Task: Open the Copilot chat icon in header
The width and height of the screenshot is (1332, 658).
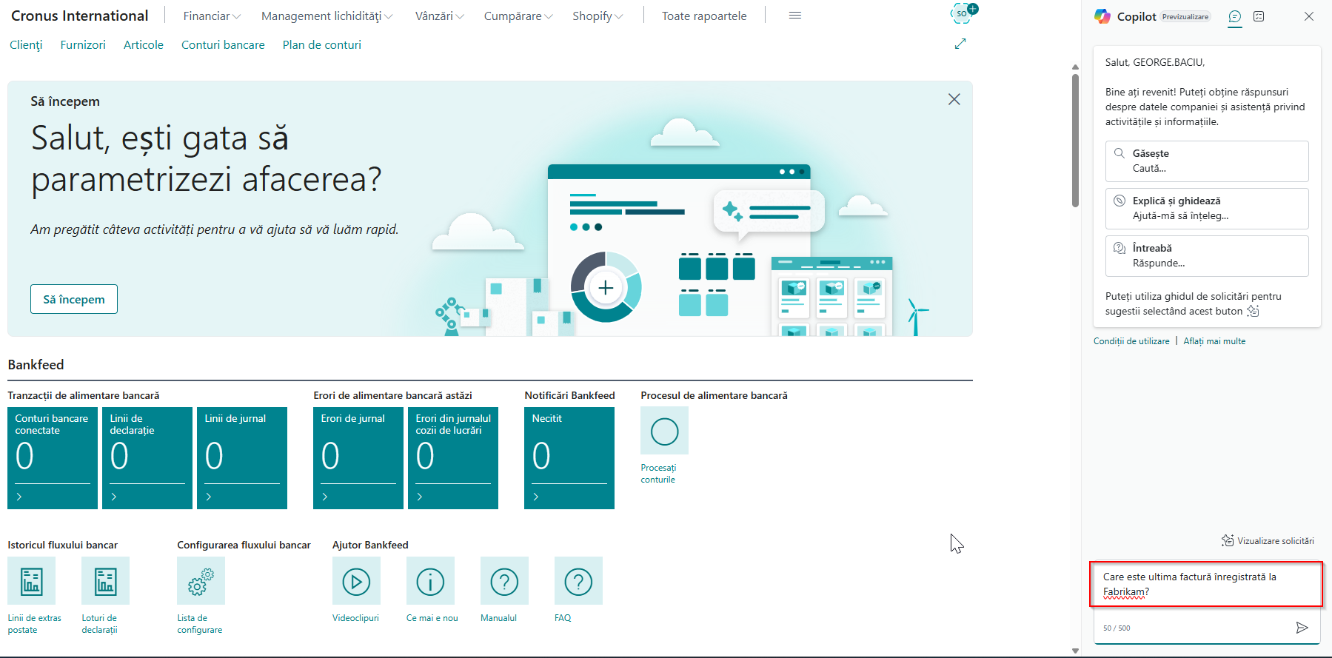Action: click(x=1234, y=16)
